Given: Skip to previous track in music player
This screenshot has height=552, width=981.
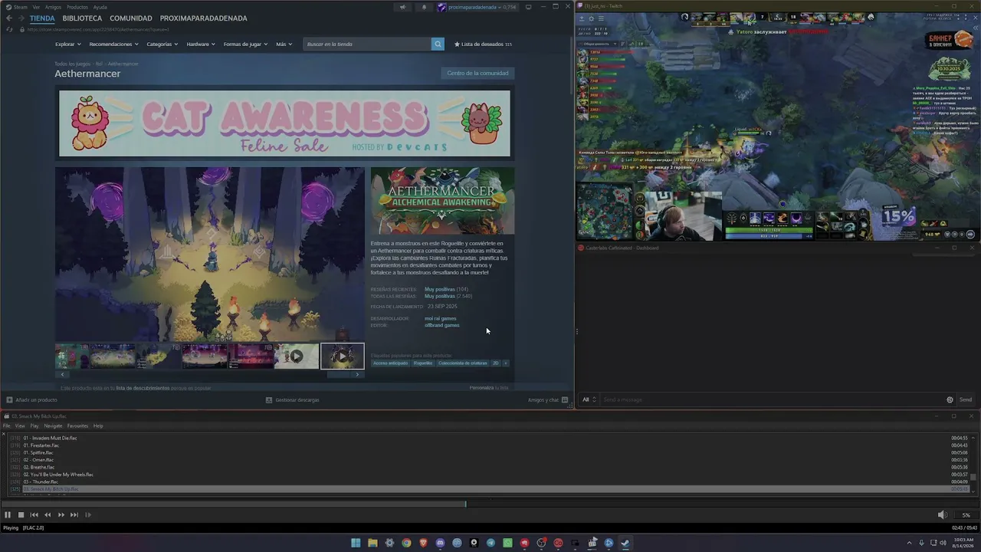Looking at the screenshot, I should pyautogui.click(x=34, y=514).
